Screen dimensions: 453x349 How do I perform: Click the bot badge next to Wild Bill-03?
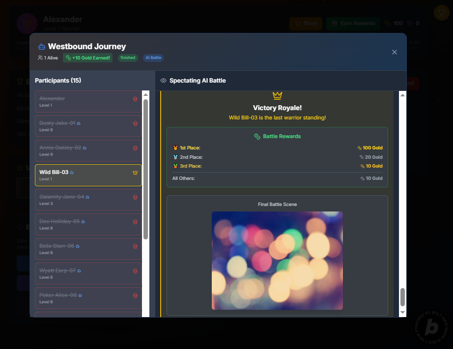72,173
